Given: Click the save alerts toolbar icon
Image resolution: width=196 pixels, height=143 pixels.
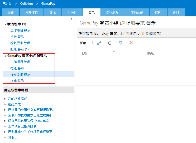Looking at the screenshot, I should [99, 43].
